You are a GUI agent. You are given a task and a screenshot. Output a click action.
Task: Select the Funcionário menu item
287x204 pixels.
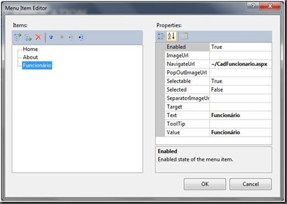(x=37, y=65)
